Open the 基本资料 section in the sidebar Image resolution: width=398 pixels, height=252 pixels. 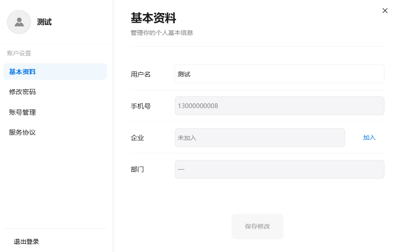pos(55,72)
